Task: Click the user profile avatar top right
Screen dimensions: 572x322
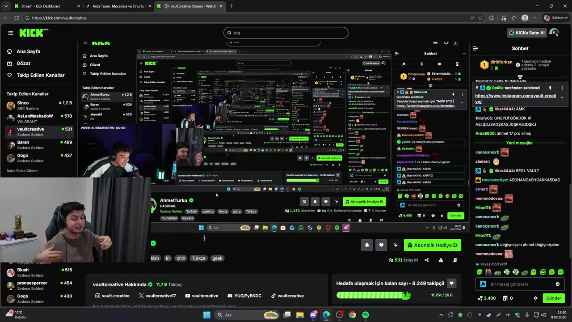Action: pyautogui.click(x=554, y=33)
